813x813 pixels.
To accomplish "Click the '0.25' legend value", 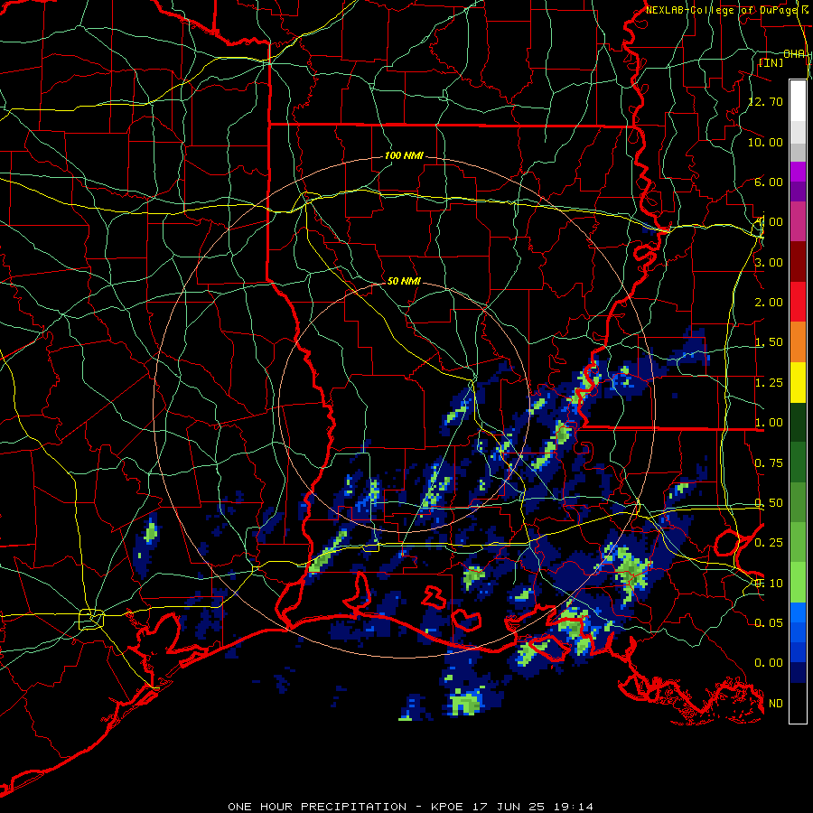I will pos(769,543).
